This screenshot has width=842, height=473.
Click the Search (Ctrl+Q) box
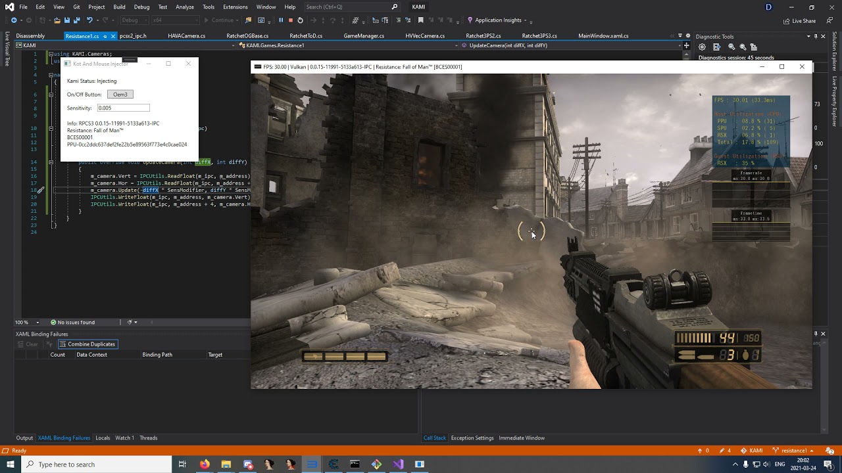point(352,7)
